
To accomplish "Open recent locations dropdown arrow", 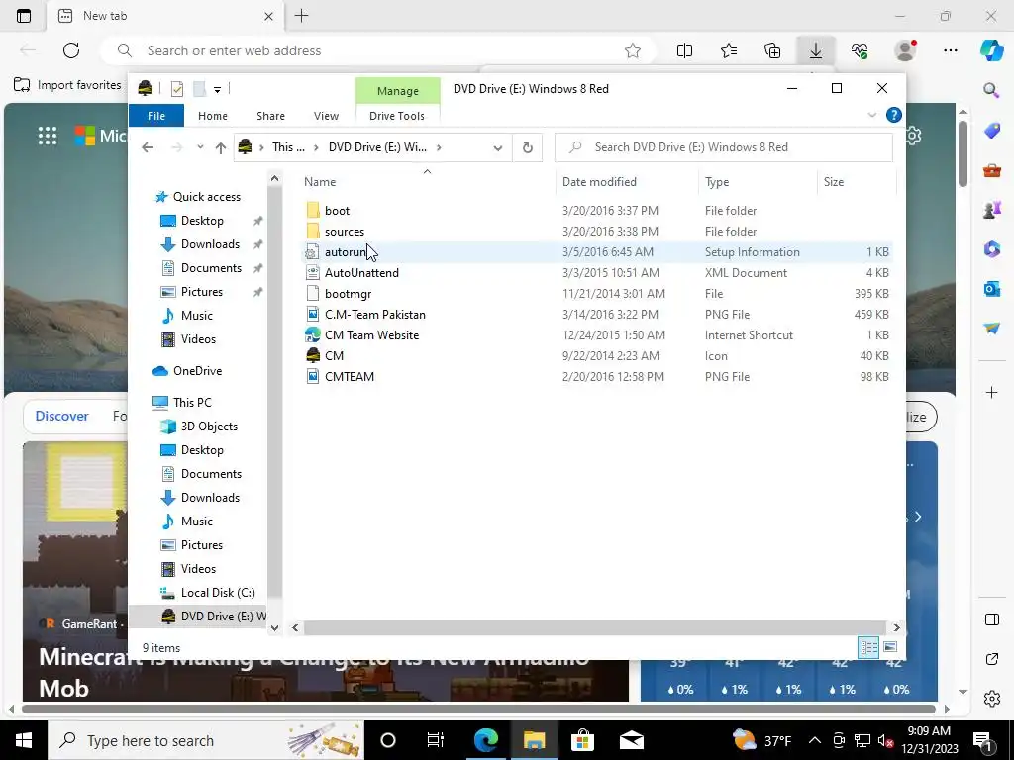I will 200,147.
